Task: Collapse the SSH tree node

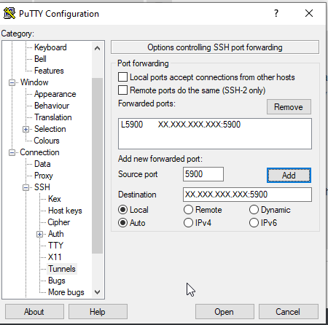Action: (26, 187)
